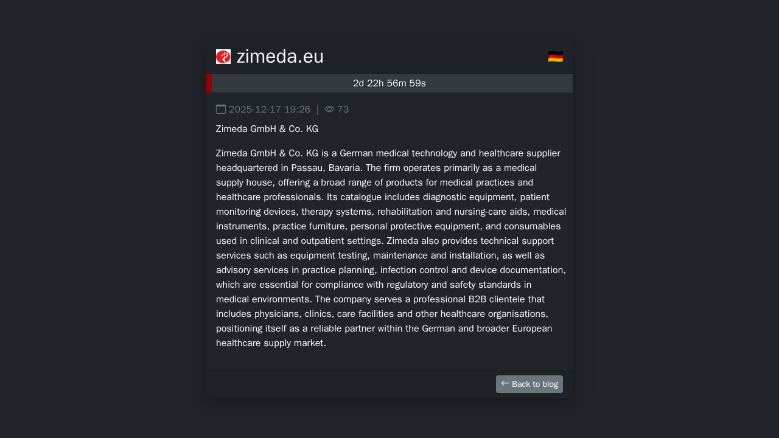Click the publish date 2025-12-17 19:26
779x438 pixels.
coord(270,109)
